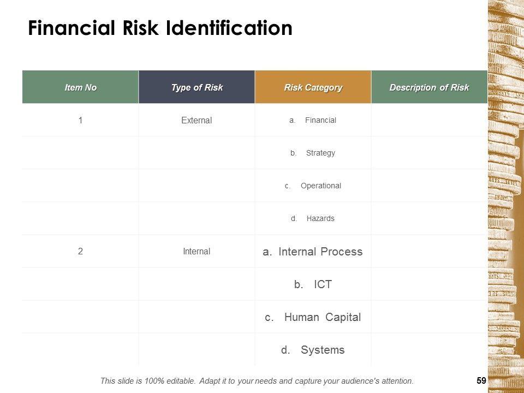Screen dimensions: 524x393
Task: Click item number 1 cell
Action: [x=80, y=120]
